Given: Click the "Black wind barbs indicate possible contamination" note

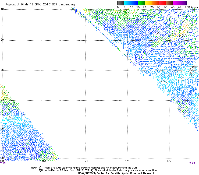Looking at the screenshot, I should tap(126, 170).
